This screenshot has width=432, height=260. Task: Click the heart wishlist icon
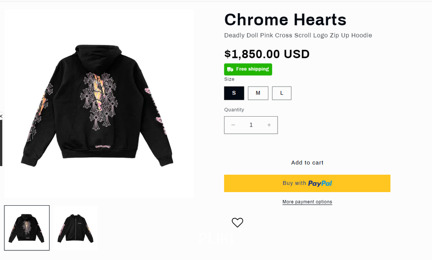(237, 222)
